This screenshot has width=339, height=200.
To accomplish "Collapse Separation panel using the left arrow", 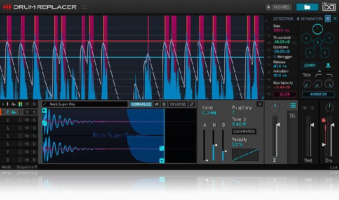I will (298, 19).
